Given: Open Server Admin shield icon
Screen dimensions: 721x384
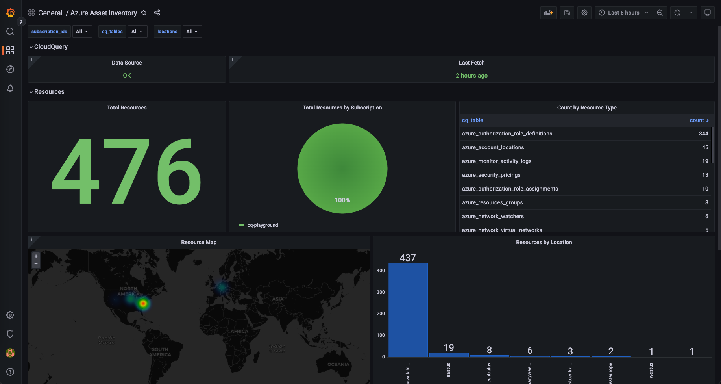Looking at the screenshot, I should (10, 334).
